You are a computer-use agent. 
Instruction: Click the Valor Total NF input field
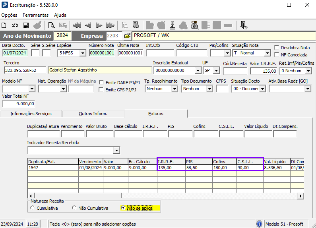click(x=19, y=104)
